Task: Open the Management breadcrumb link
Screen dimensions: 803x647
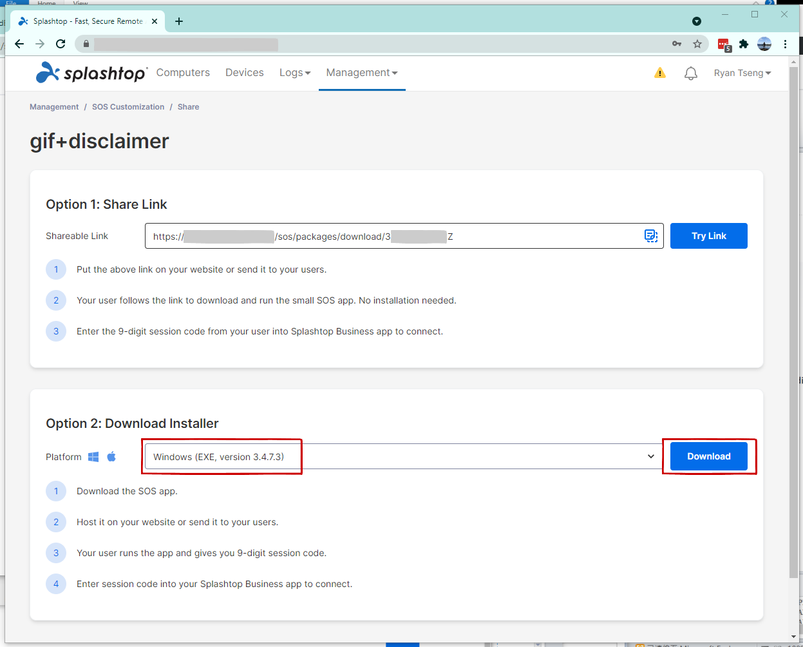Action: [x=54, y=107]
